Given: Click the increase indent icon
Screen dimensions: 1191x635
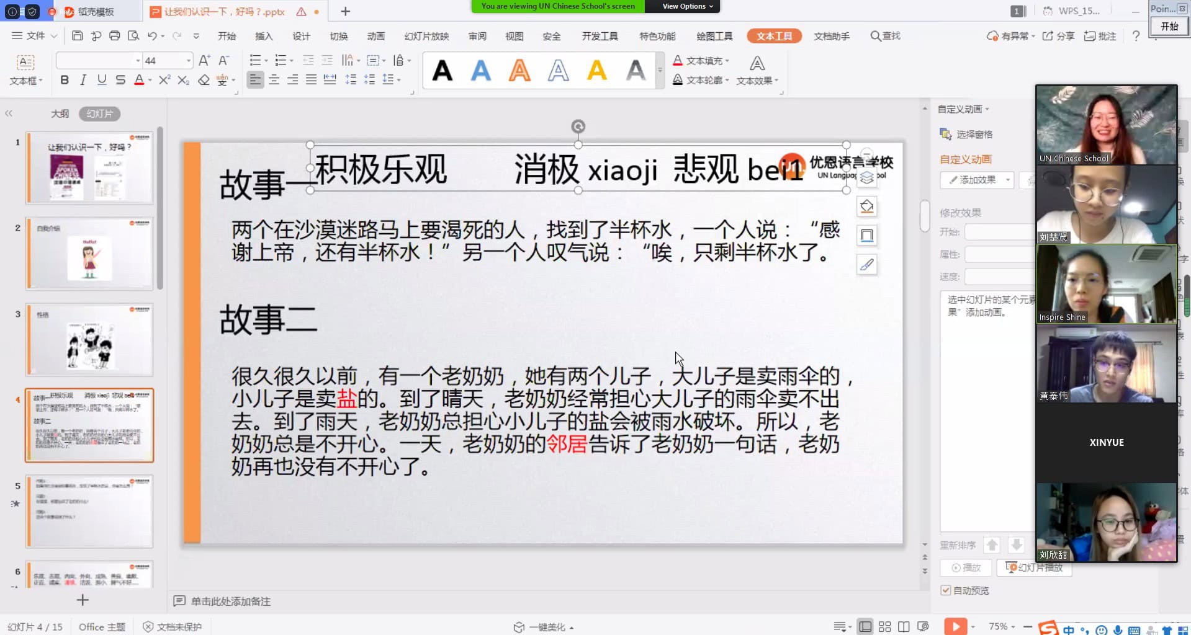Looking at the screenshot, I should tap(327, 60).
